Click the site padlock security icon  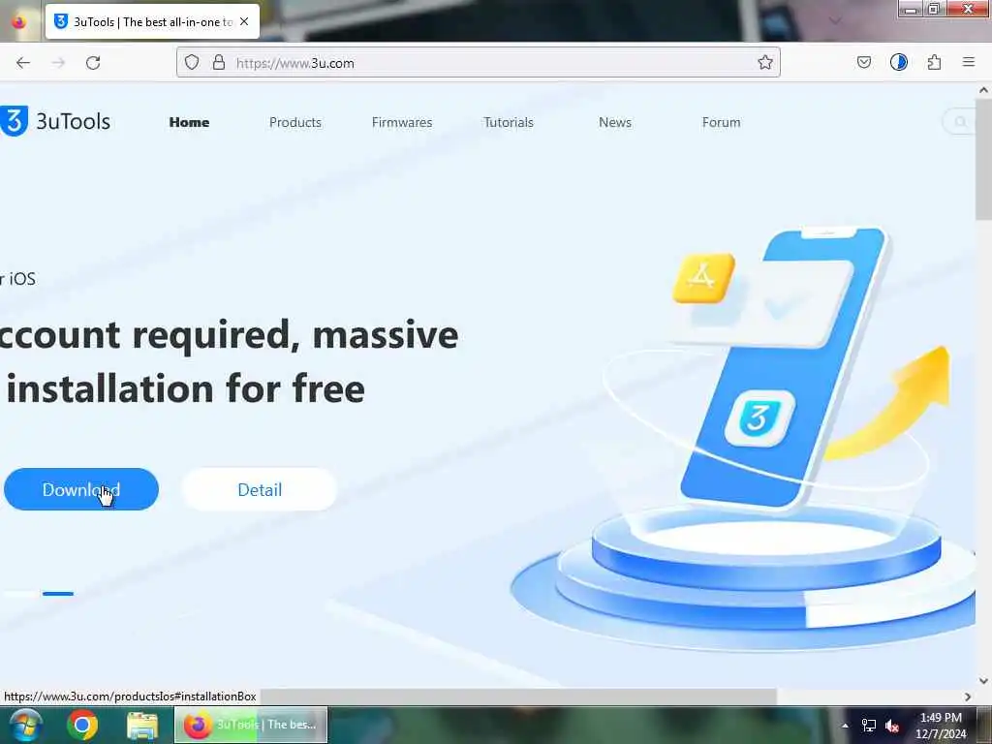(x=219, y=62)
